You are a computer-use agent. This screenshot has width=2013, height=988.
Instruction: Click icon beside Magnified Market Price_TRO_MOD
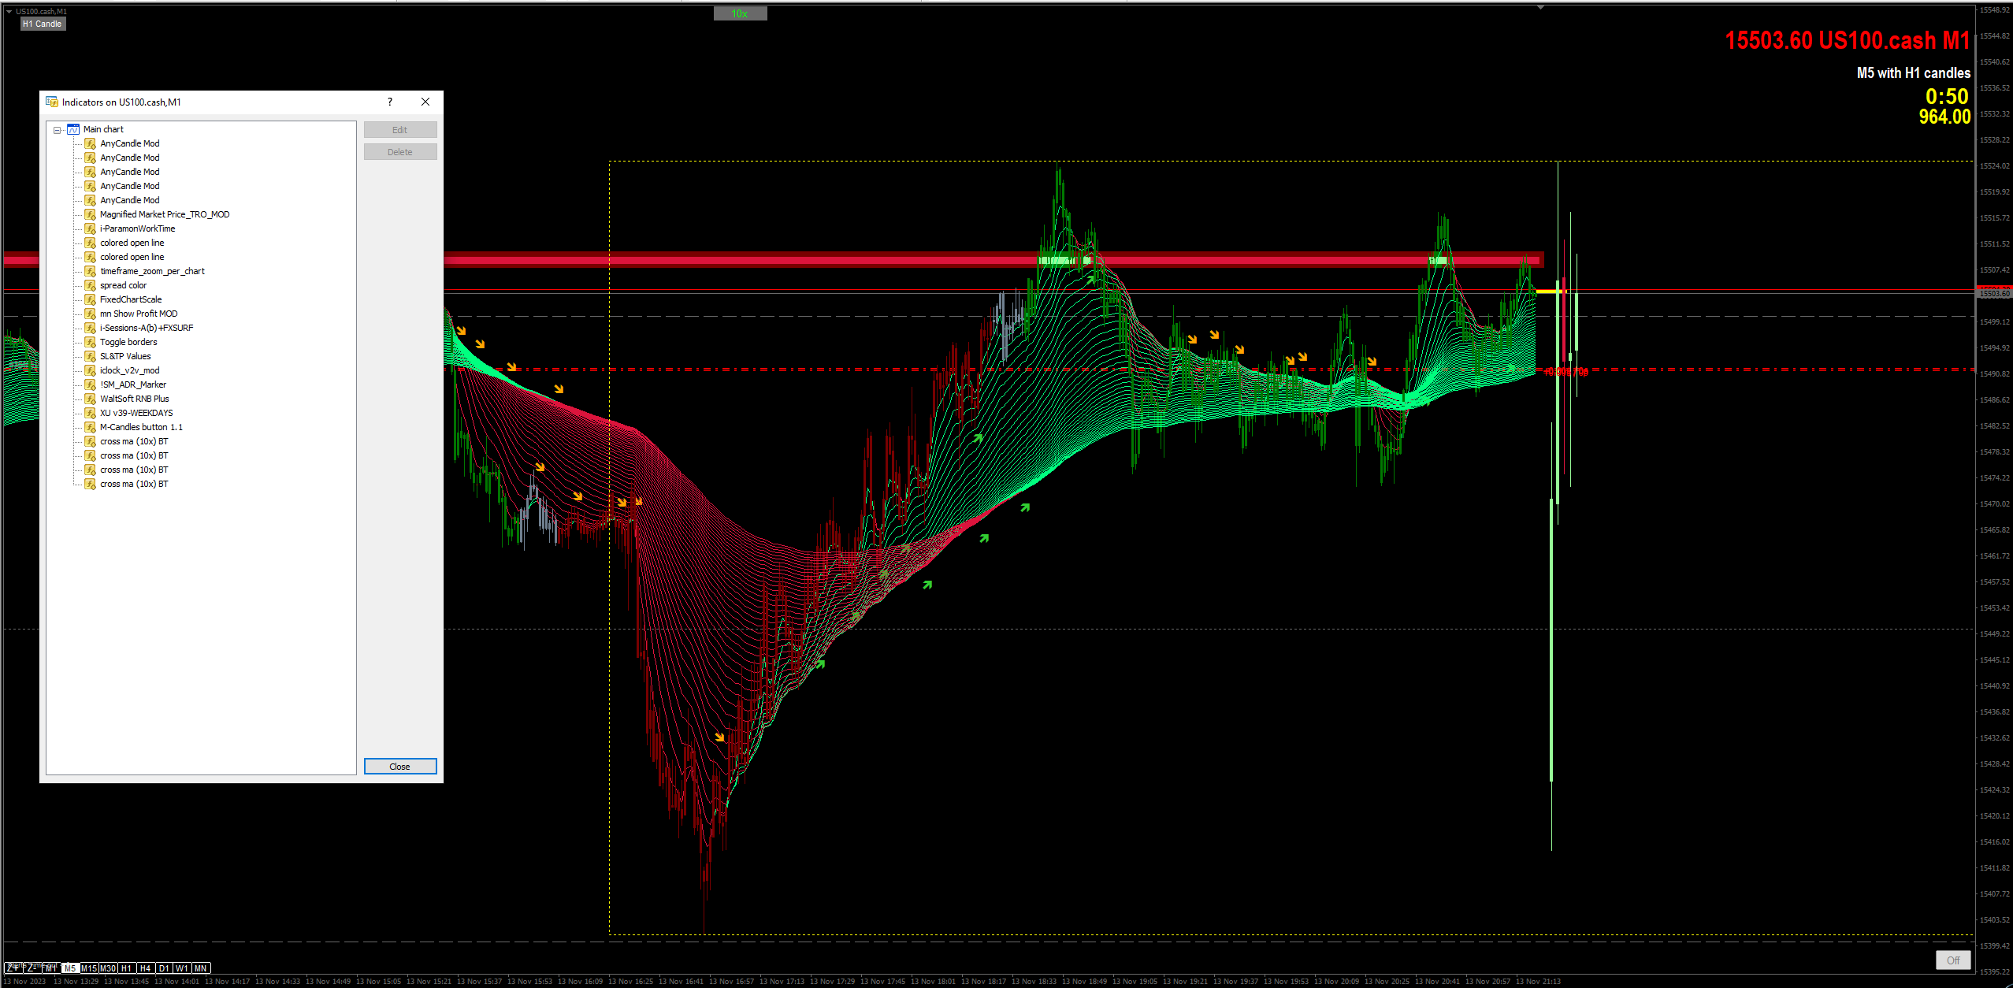coord(91,214)
